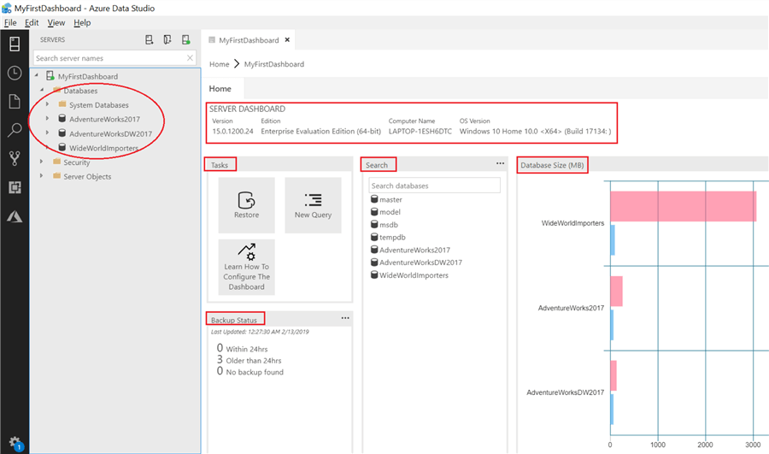Click the Restore task tile
The height and width of the screenshot is (454, 769).
[x=246, y=205]
